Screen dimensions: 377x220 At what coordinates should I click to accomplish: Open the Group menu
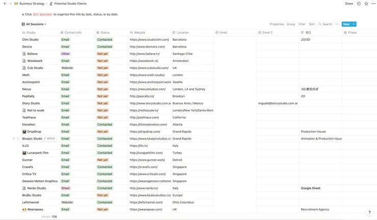291,24
